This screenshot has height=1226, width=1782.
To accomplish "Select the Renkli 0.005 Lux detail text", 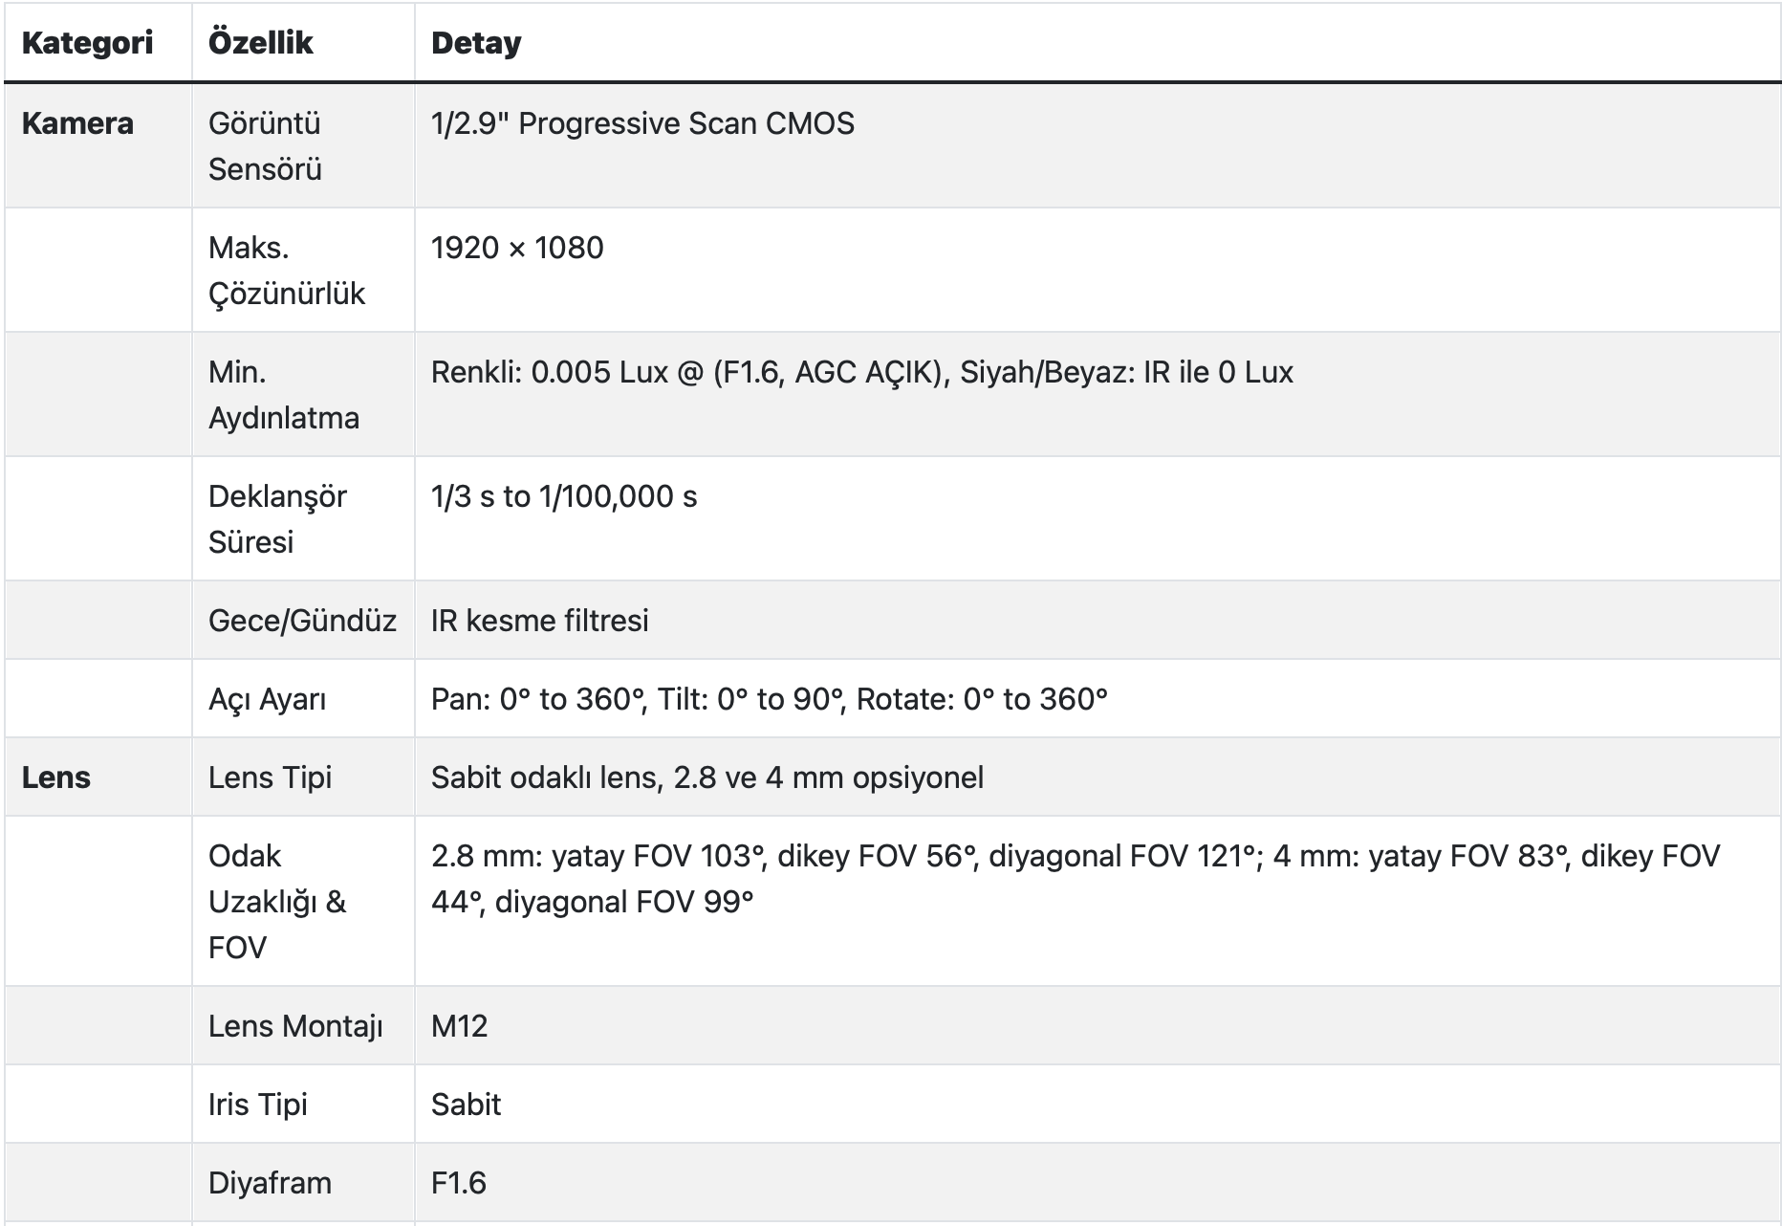I will pos(861,372).
